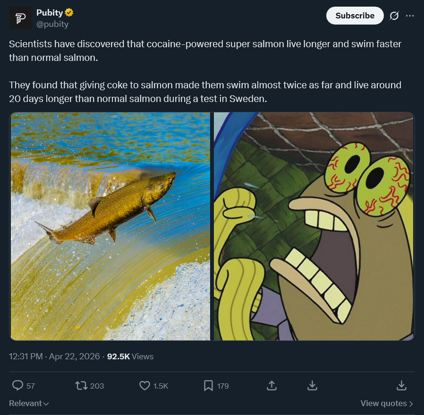The image size is (424, 415).
Task: Click the gold verified badge
Action: 69,13
